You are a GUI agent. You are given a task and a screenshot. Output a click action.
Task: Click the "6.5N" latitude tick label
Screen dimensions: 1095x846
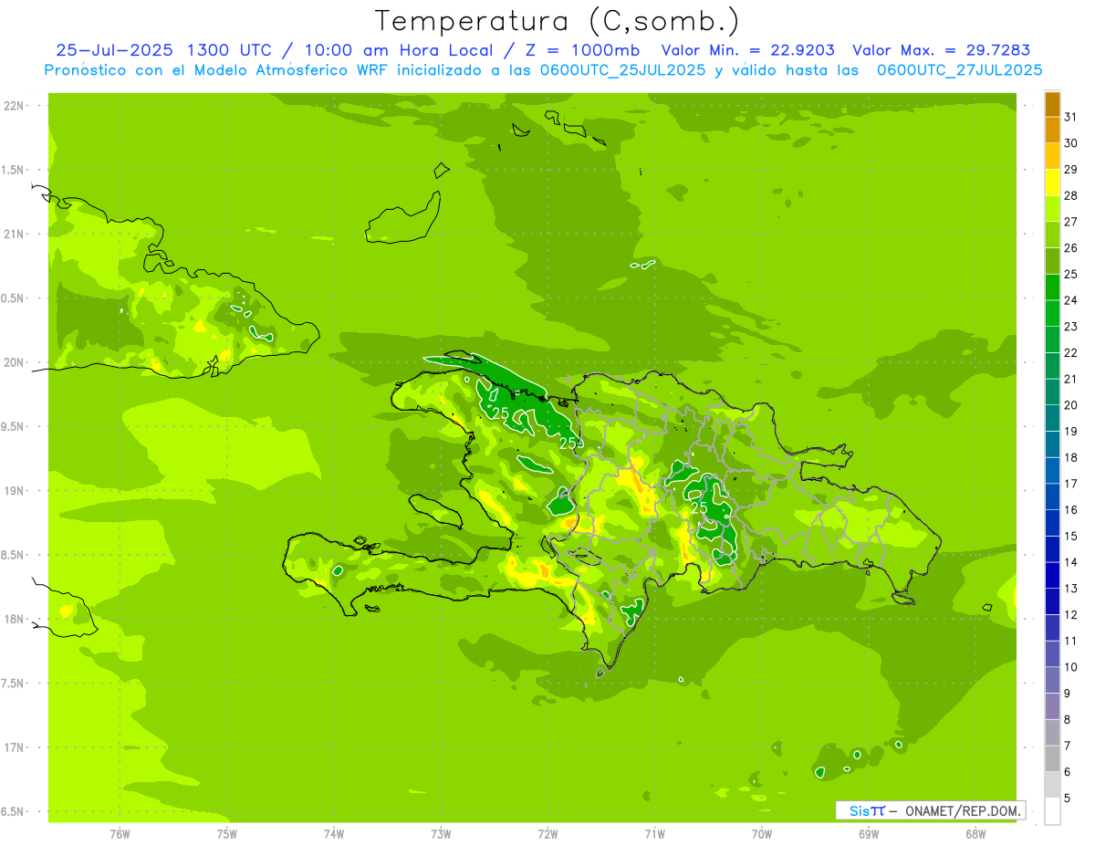13,811
